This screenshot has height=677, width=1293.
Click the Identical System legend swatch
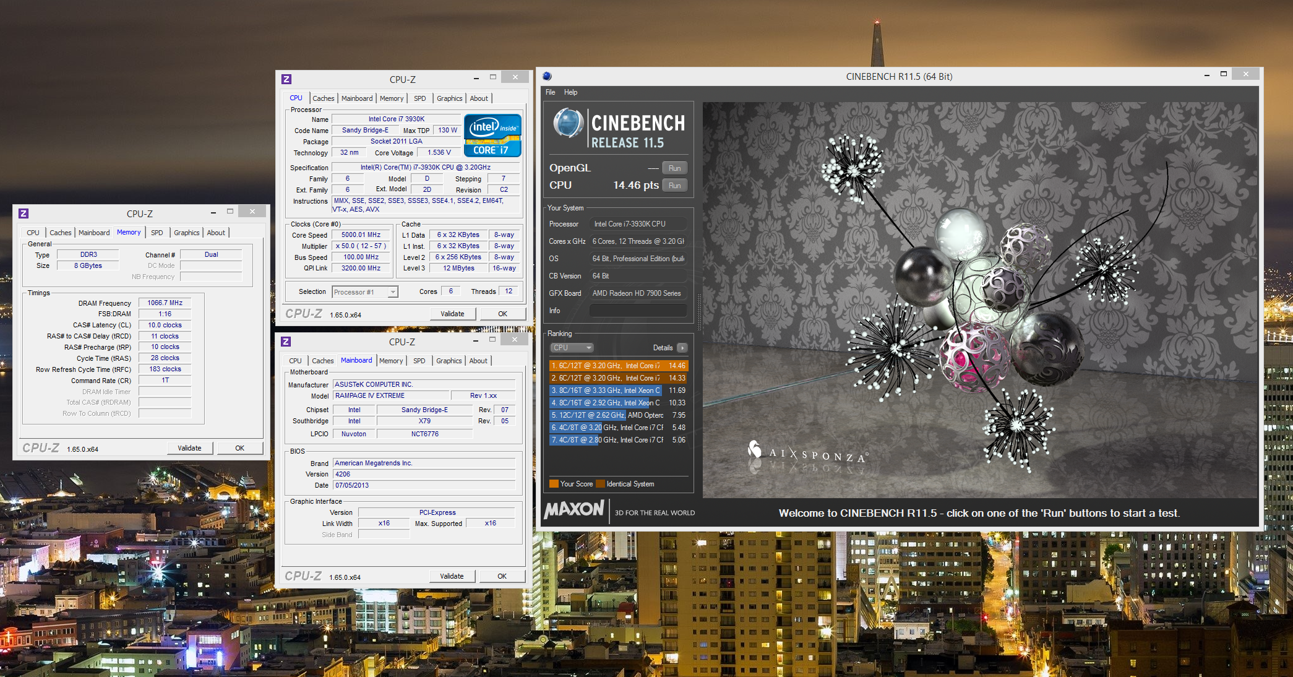coord(600,484)
